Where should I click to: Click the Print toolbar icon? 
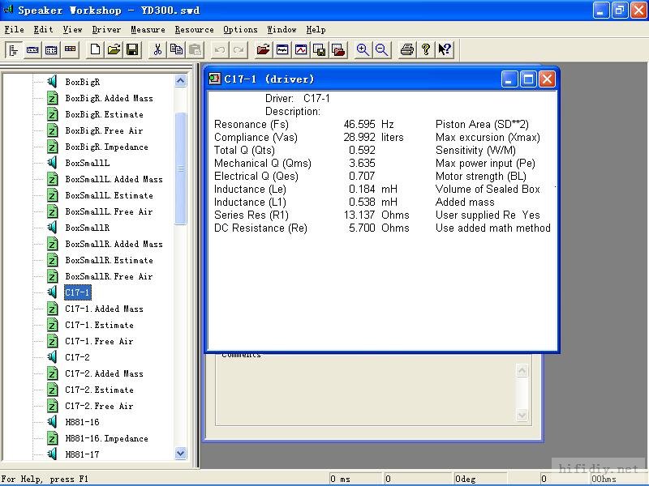pos(407,49)
